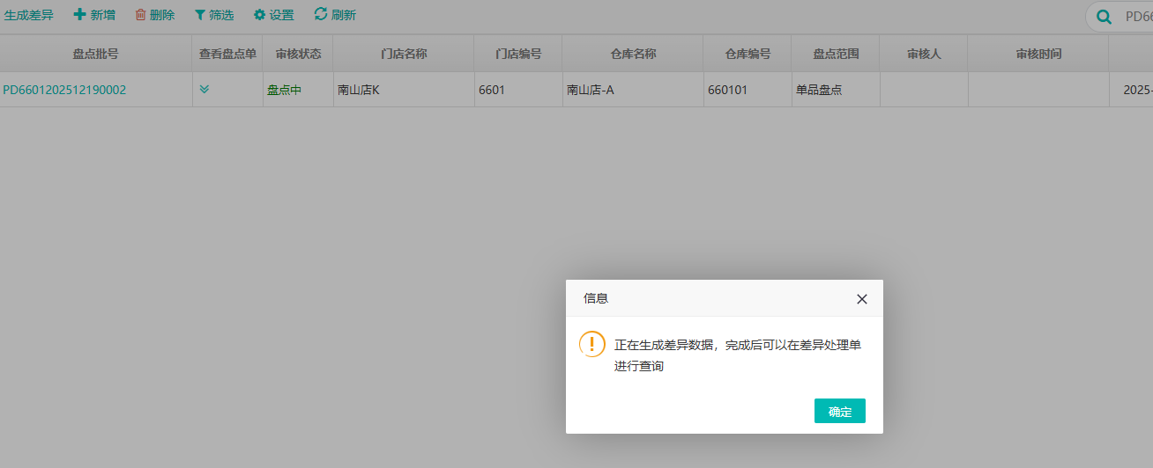Click the 信息 dialog title
Viewport: 1153px width, 468px height.
[x=596, y=298]
